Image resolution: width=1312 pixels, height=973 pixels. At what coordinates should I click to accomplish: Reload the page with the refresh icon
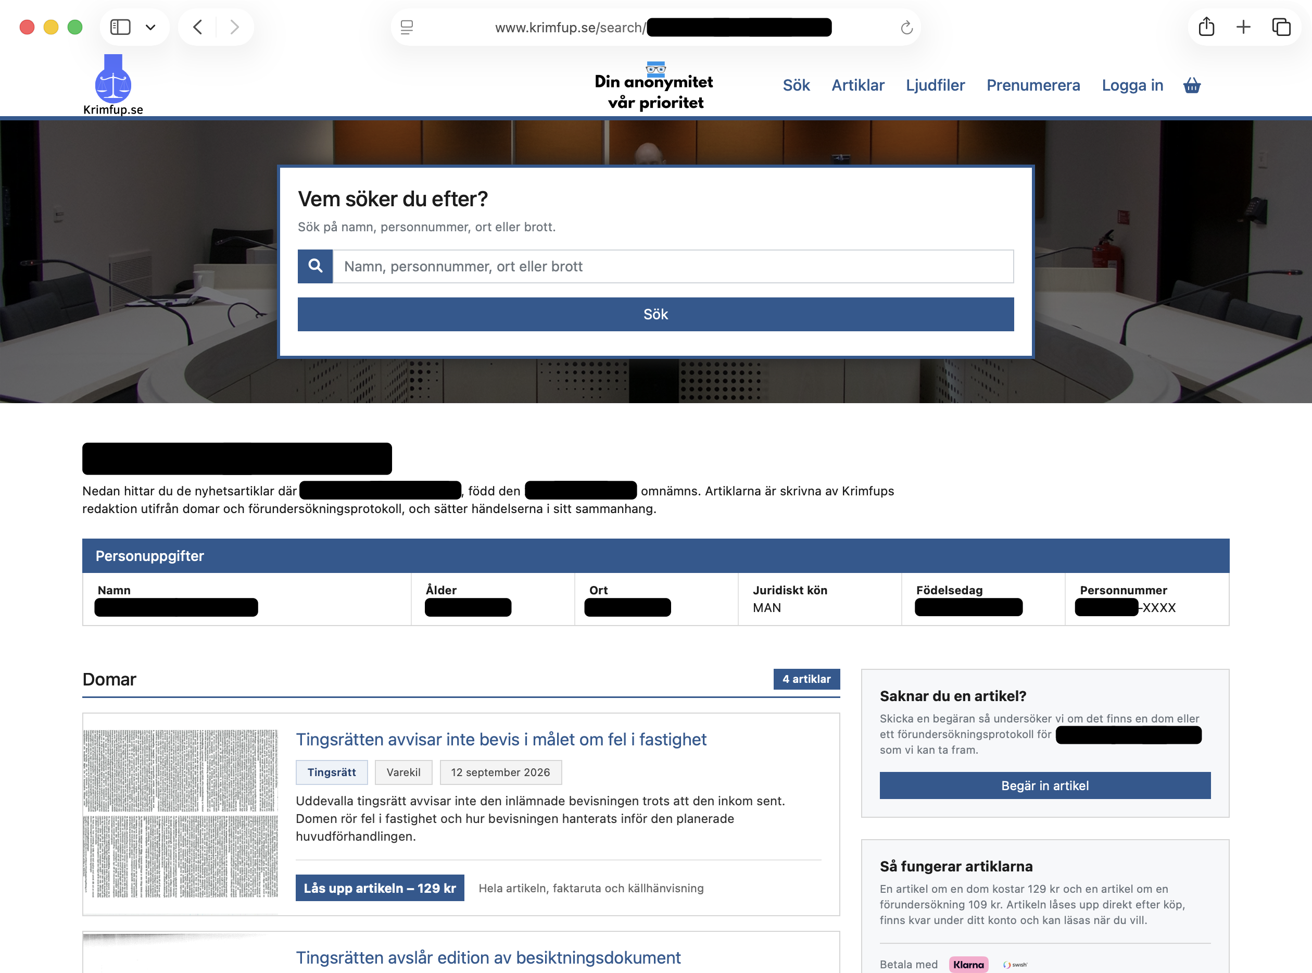tap(906, 27)
